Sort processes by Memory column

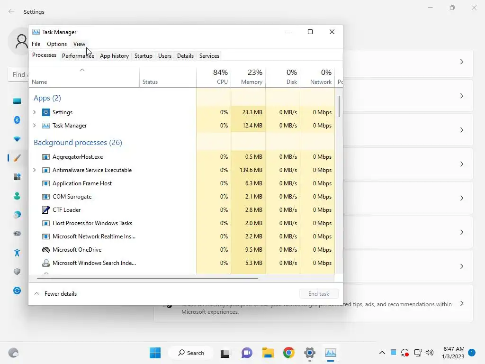point(248,77)
